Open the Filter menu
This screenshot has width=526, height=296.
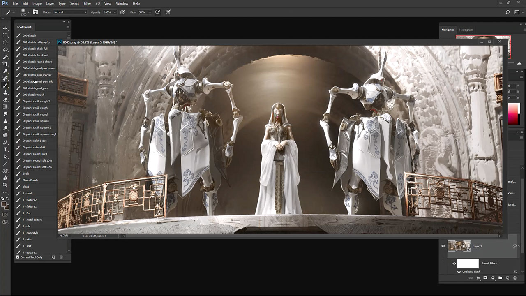coord(87,3)
